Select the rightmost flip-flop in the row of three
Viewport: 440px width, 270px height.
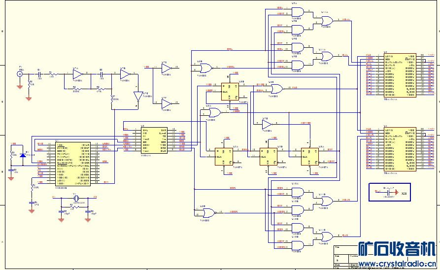(x=310, y=157)
